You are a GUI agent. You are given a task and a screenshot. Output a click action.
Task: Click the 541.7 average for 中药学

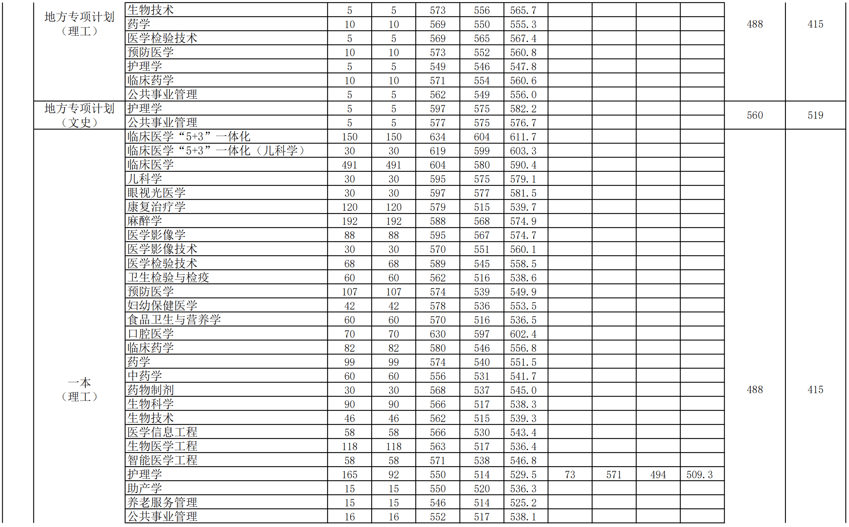[523, 376]
